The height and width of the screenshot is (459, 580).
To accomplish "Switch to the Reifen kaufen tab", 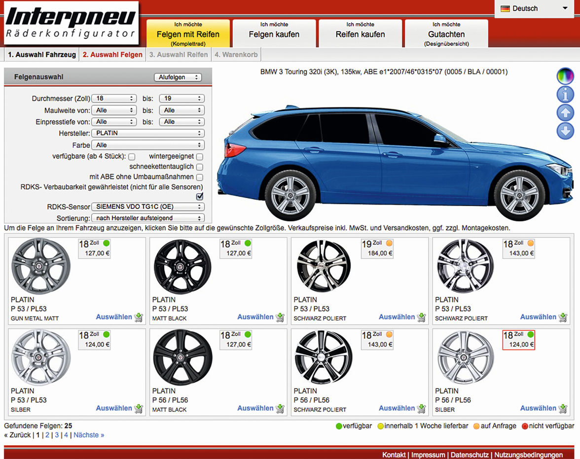I will pyautogui.click(x=360, y=34).
